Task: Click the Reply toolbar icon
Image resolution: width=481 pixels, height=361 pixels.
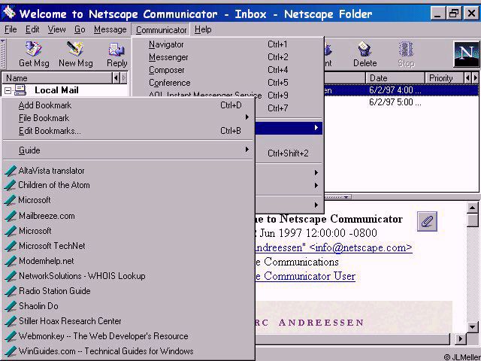Action: [x=116, y=50]
